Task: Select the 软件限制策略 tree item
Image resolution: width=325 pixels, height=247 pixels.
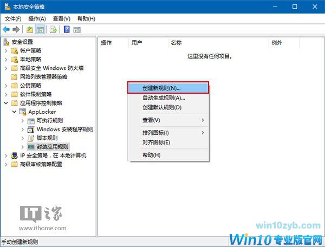Action: tap(36, 94)
